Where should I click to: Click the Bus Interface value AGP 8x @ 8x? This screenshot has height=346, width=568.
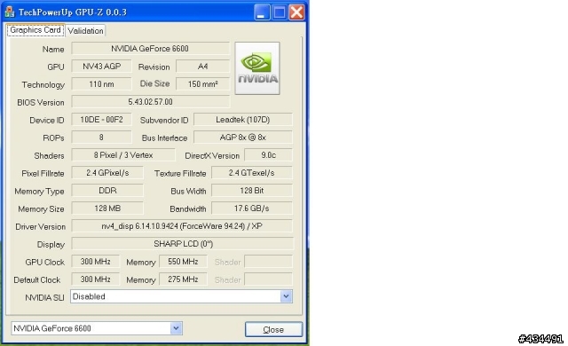pos(243,138)
